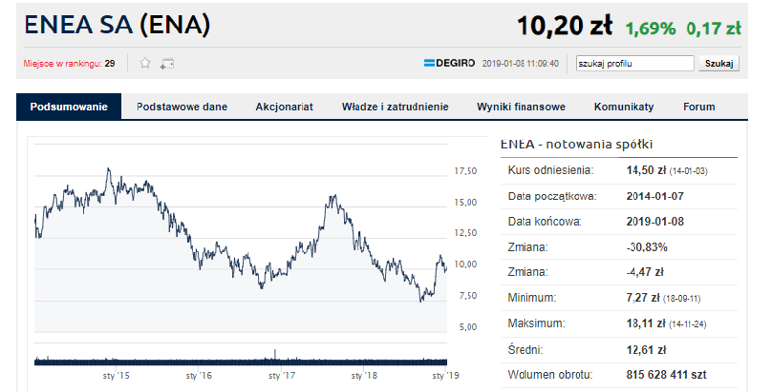
Task: Go to the Wyniki finansowe tab
Action: pyautogui.click(x=521, y=107)
